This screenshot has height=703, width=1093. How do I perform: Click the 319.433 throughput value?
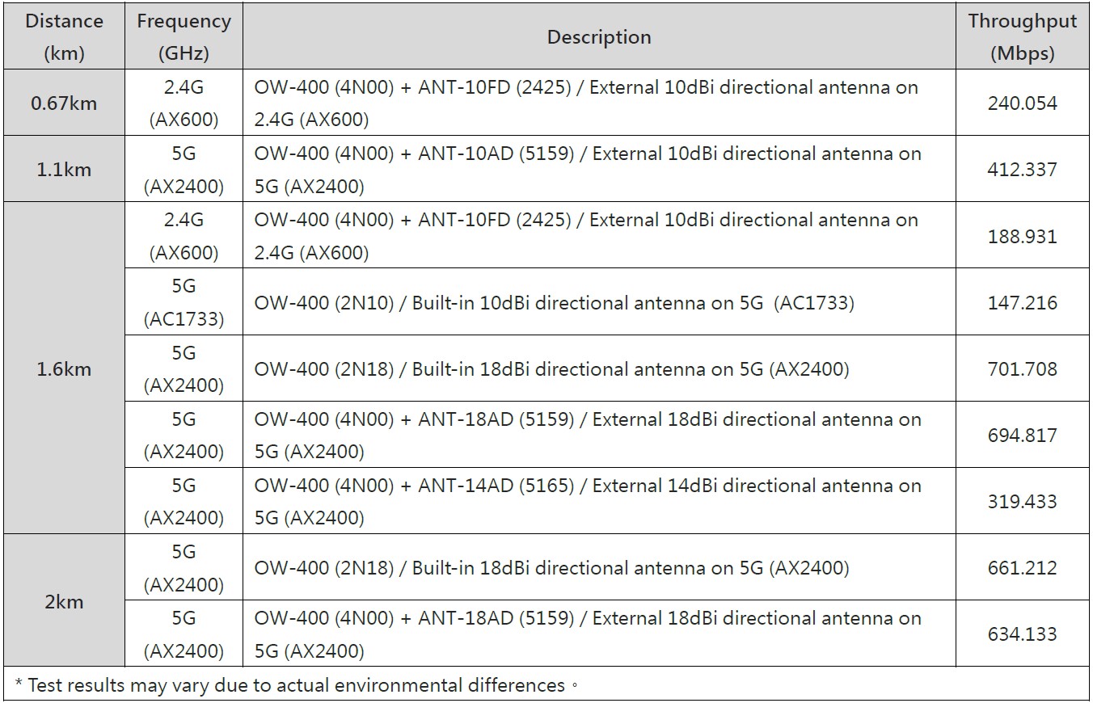click(x=1023, y=502)
